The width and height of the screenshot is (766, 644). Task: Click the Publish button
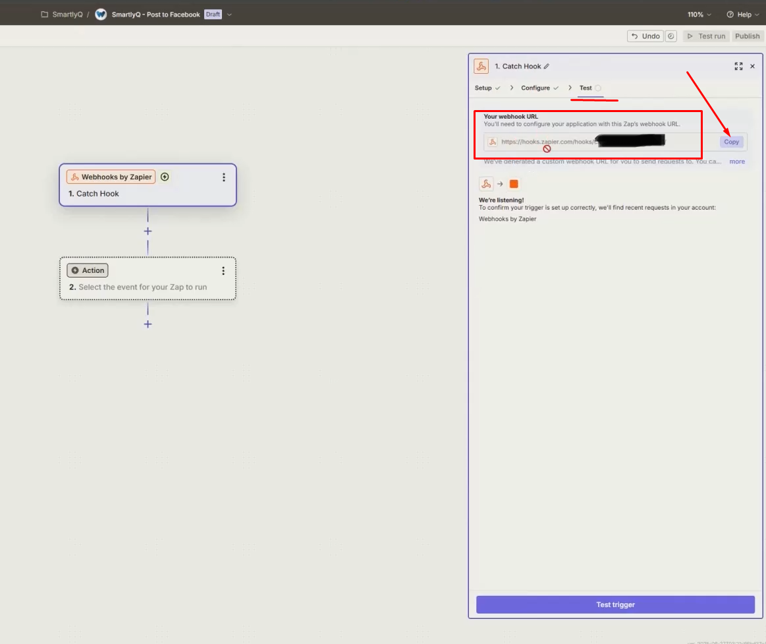(x=747, y=36)
